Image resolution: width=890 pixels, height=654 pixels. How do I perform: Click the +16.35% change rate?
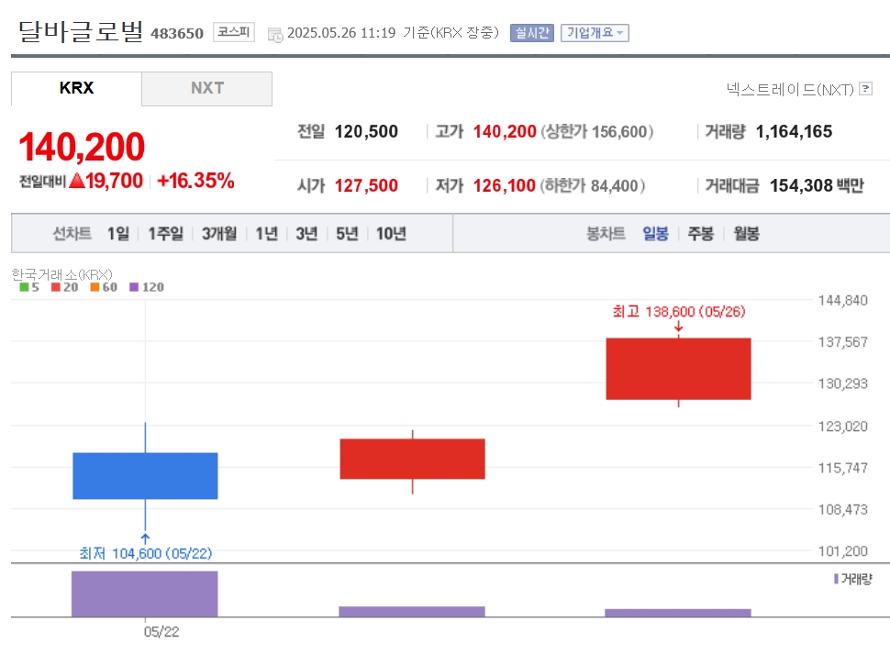tap(195, 181)
